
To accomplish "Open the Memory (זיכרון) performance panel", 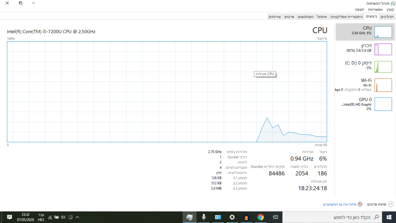I will pos(365,49).
